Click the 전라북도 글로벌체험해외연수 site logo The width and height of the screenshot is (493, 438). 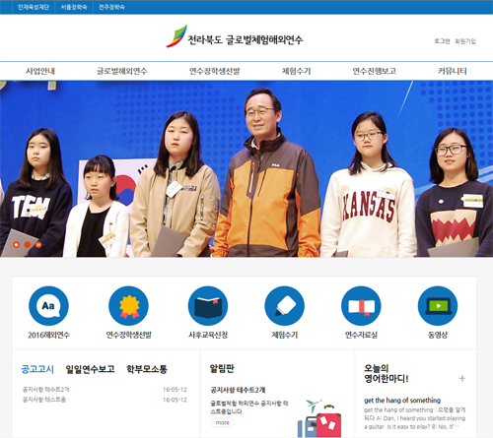coord(235,36)
